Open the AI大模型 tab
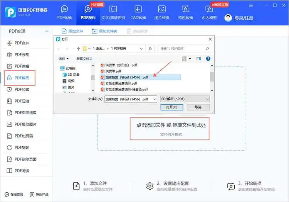 point(209,13)
